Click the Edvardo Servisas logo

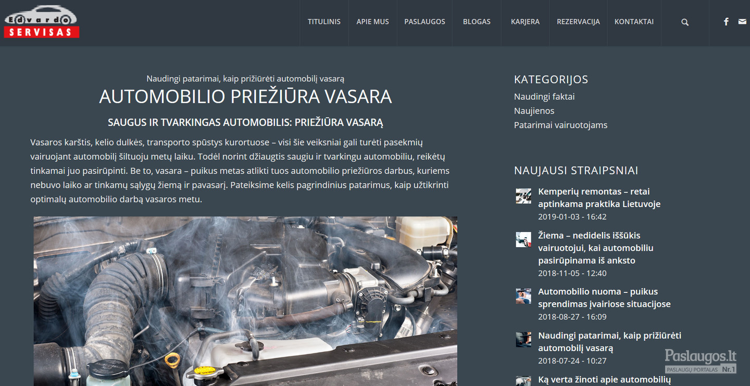click(42, 22)
